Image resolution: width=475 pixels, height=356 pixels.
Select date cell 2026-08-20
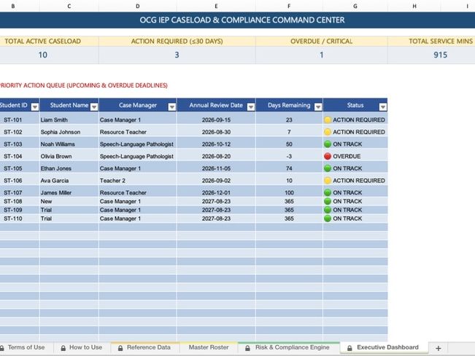click(216, 156)
